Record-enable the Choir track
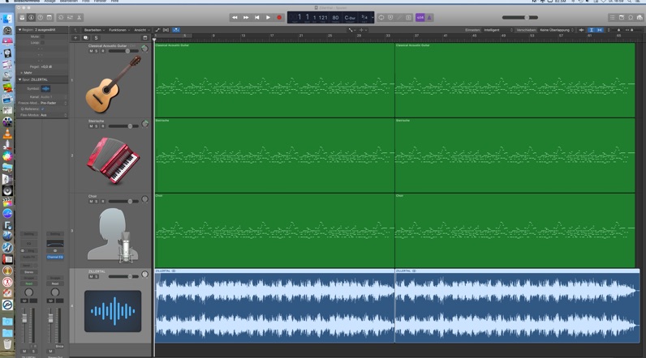Image resolution: width=646 pixels, height=358 pixels. coord(102,202)
